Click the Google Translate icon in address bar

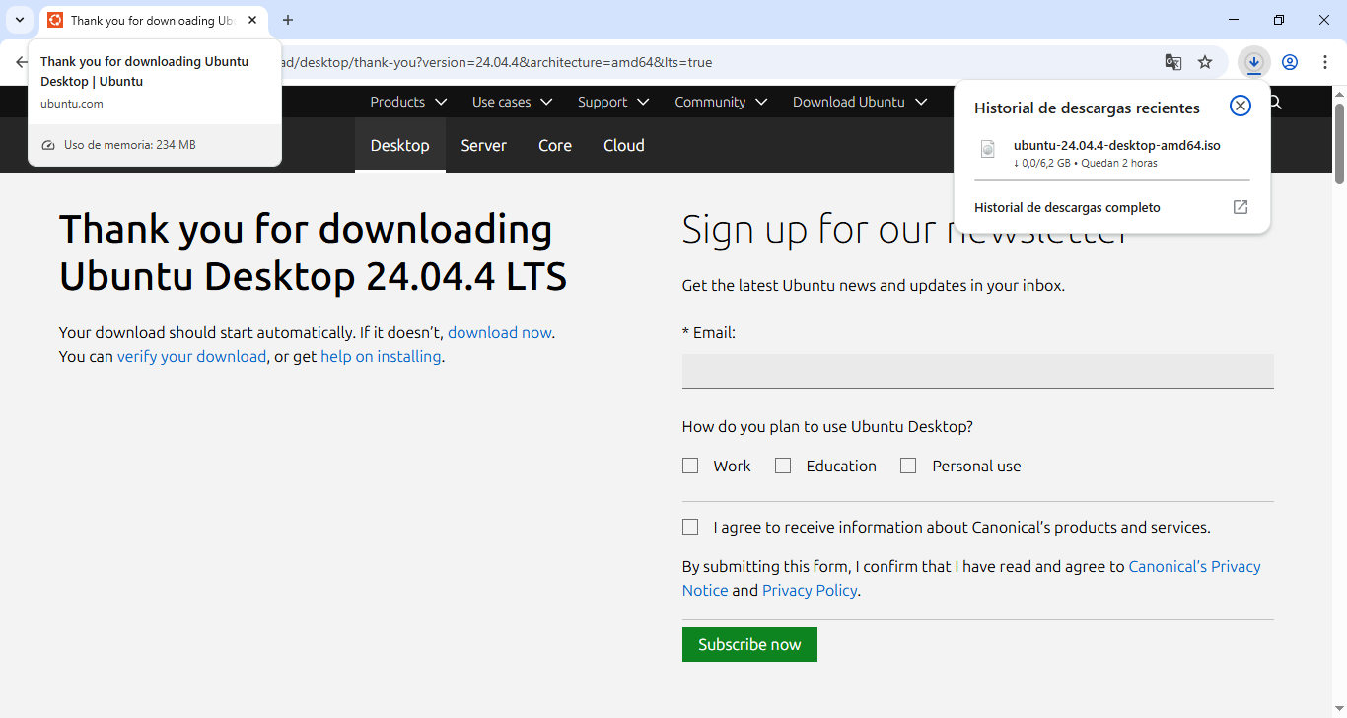pyautogui.click(x=1173, y=62)
